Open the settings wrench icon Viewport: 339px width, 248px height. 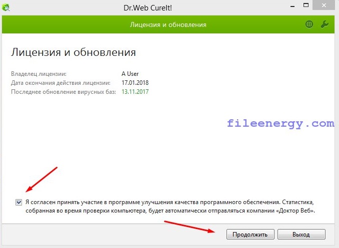click(x=324, y=24)
